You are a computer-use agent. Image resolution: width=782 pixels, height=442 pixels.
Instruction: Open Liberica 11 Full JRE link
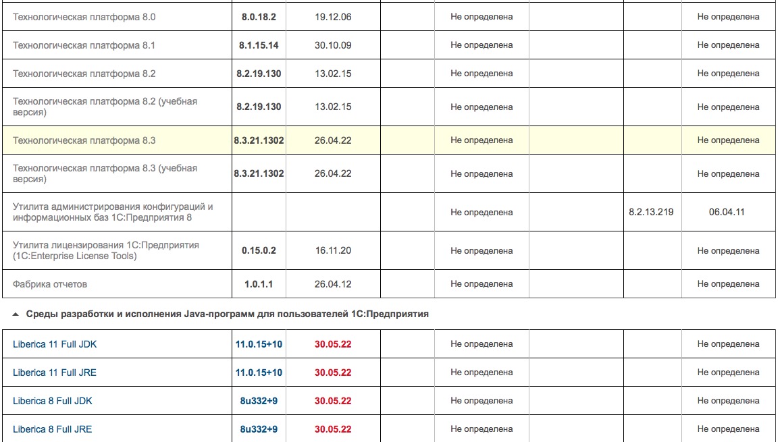(55, 372)
